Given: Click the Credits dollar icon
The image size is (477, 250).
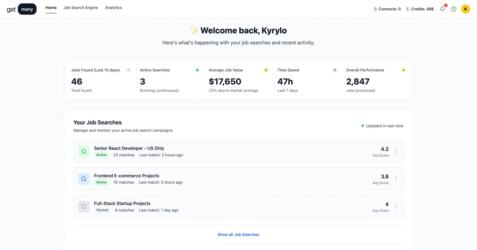Looking at the screenshot, I should 407,9.
